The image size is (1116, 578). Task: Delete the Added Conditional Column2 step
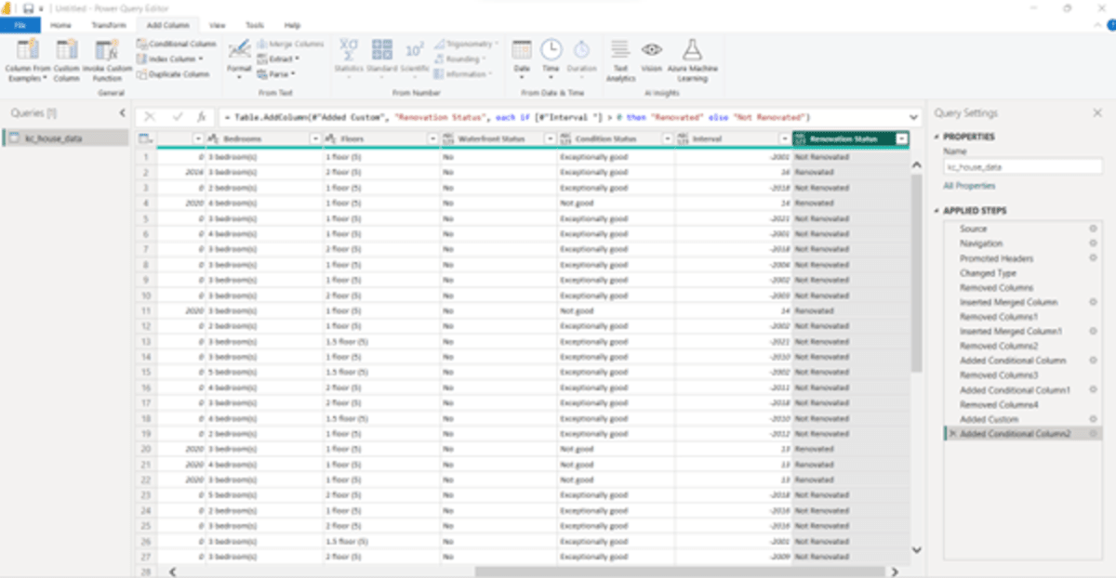(951, 434)
